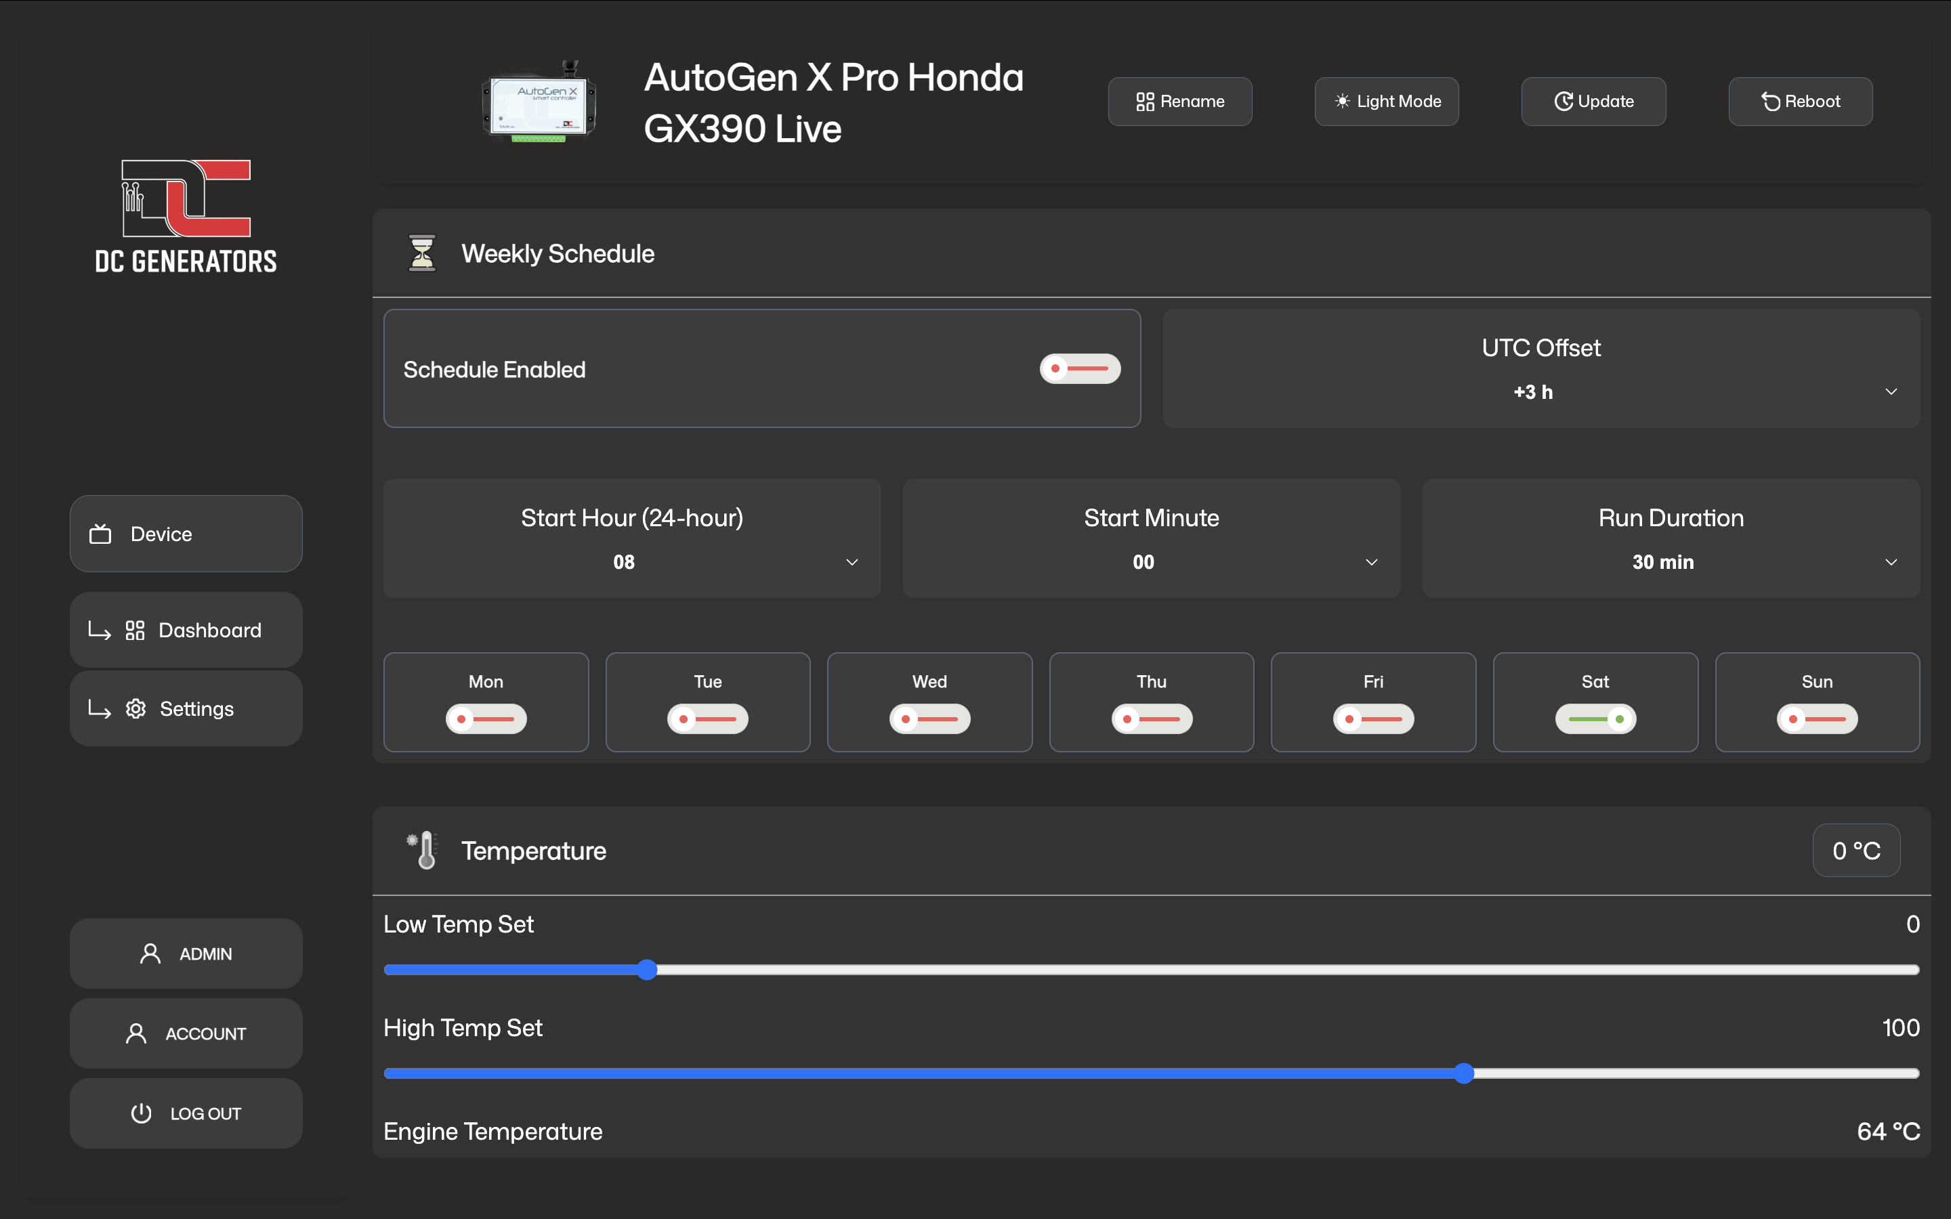The image size is (1951, 1219).
Task: Click the 'High Temp Set' label
Action: tap(463, 1027)
